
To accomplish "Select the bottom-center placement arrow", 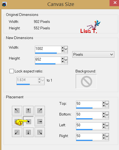I will pos(28,132).
